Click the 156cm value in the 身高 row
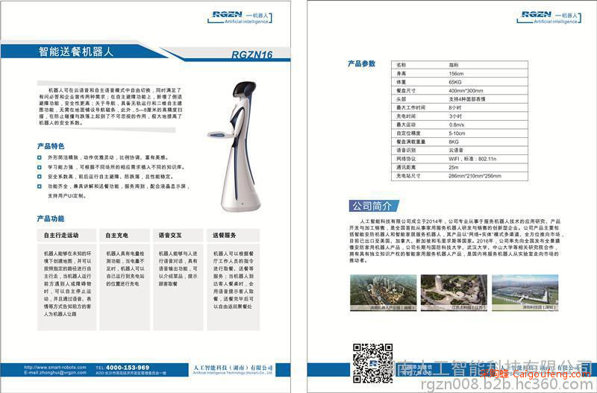The width and height of the screenshot is (597, 393). 456,73
